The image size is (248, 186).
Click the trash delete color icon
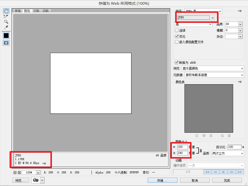(229, 135)
